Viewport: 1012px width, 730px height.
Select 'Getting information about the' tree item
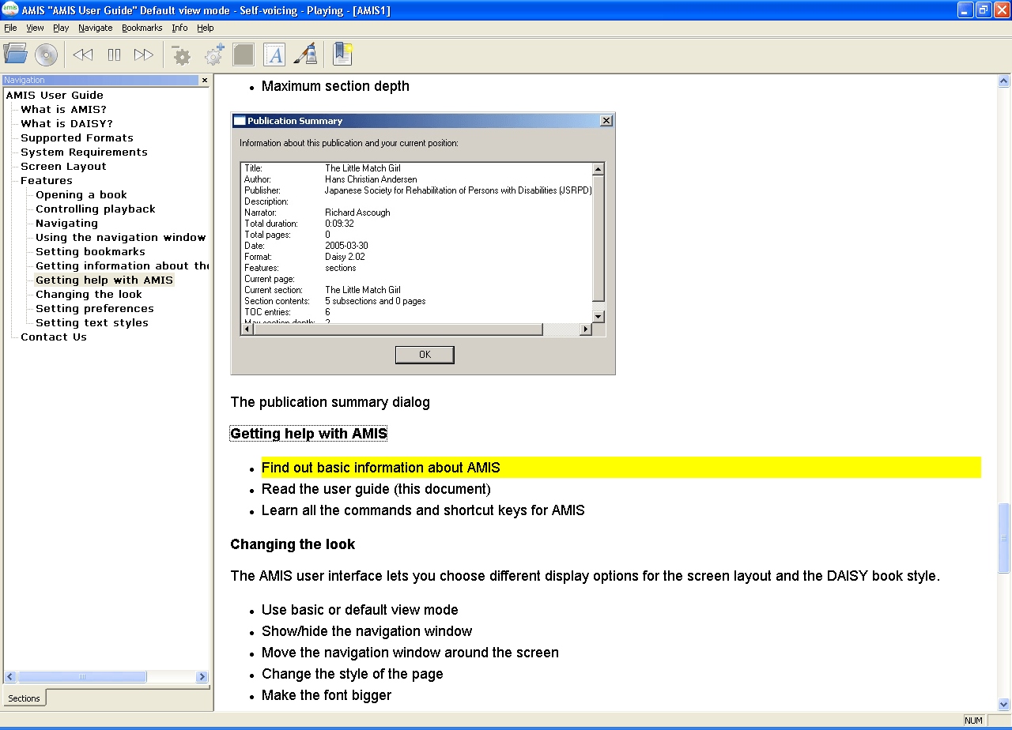pyautogui.click(x=123, y=265)
